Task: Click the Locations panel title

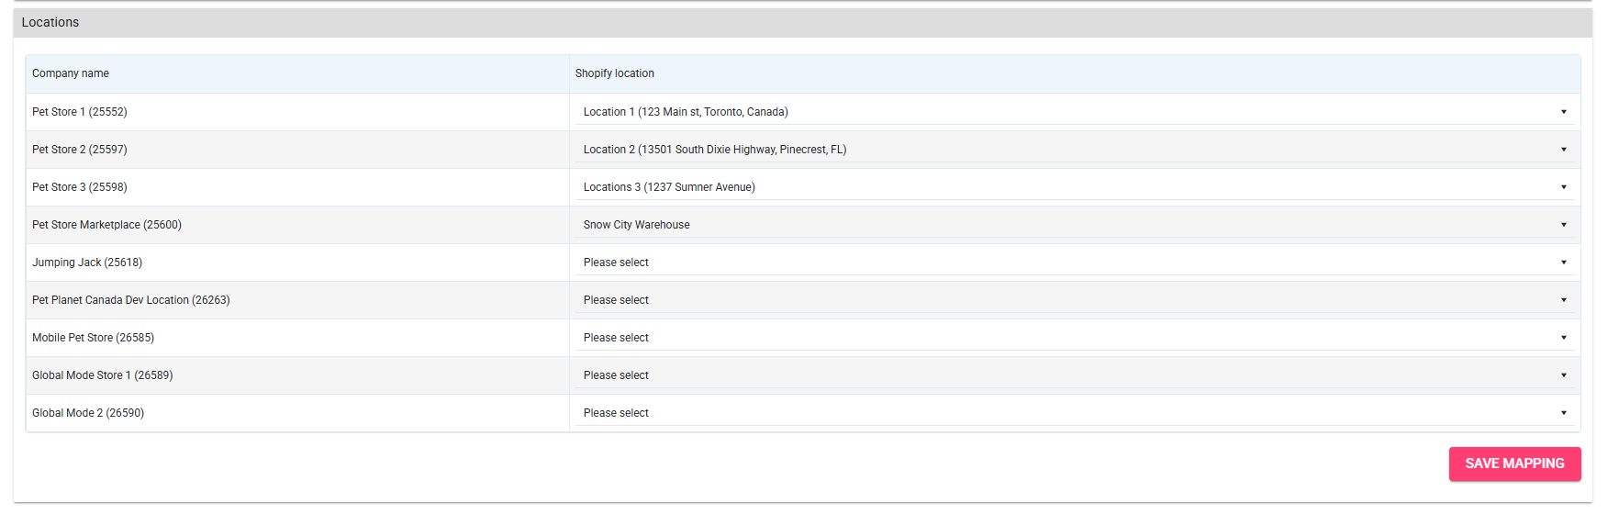Action: click(50, 22)
